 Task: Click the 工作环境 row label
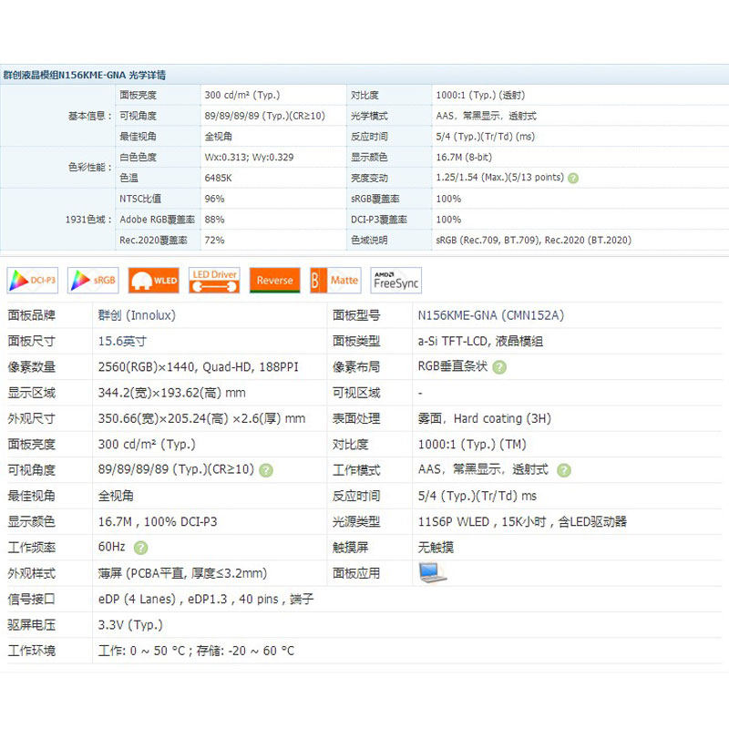point(31,651)
